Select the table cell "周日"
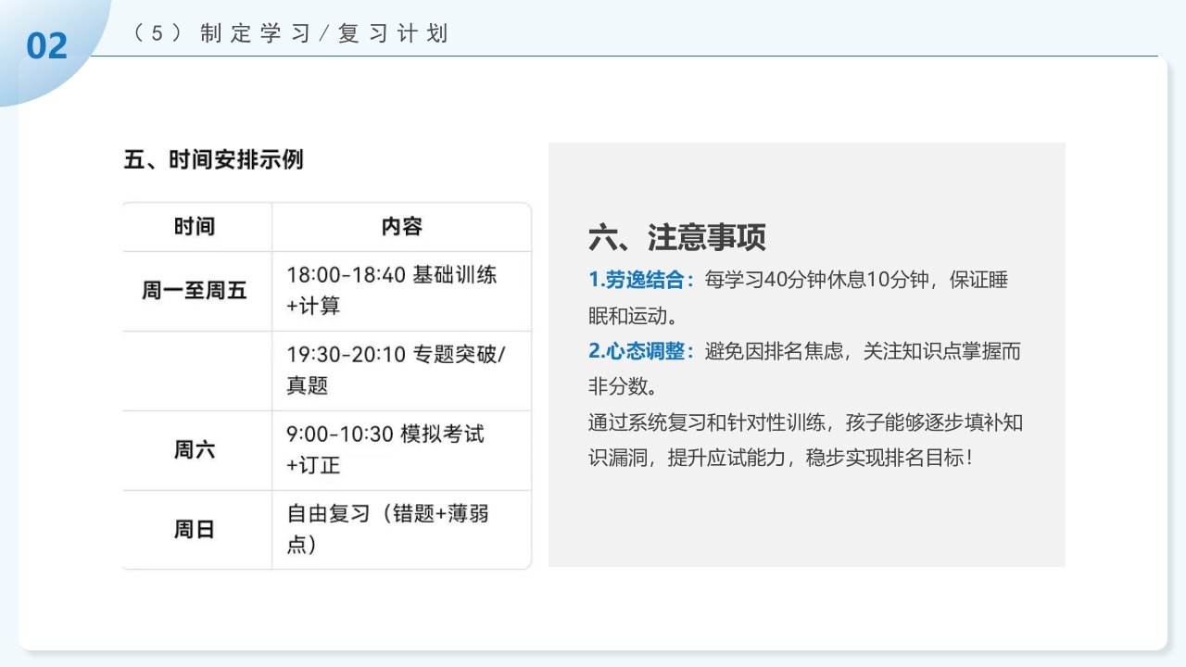The width and height of the screenshot is (1186, 667). (x=196, y=529)
